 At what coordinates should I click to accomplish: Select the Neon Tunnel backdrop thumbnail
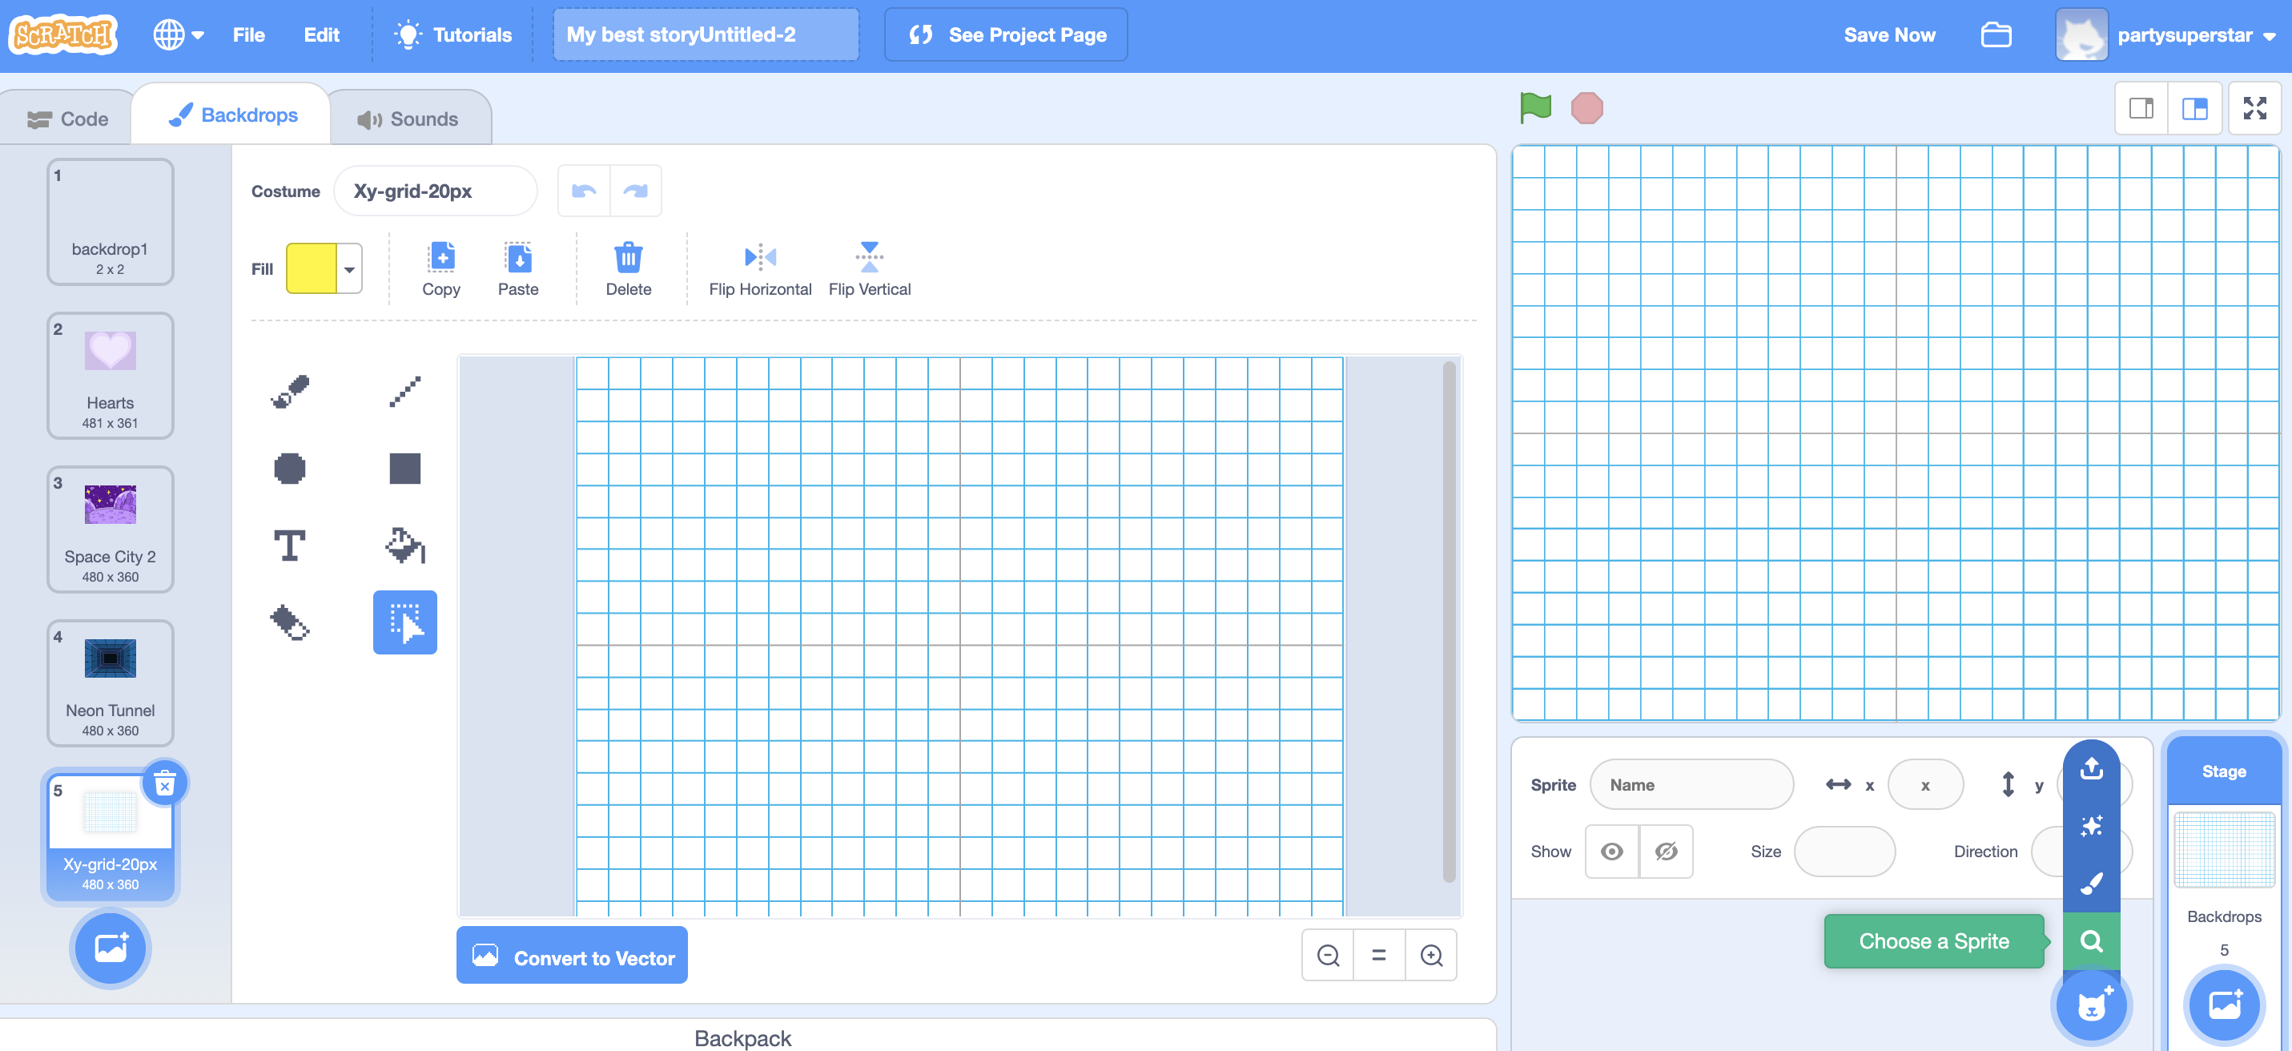click(x=111, y=682)
